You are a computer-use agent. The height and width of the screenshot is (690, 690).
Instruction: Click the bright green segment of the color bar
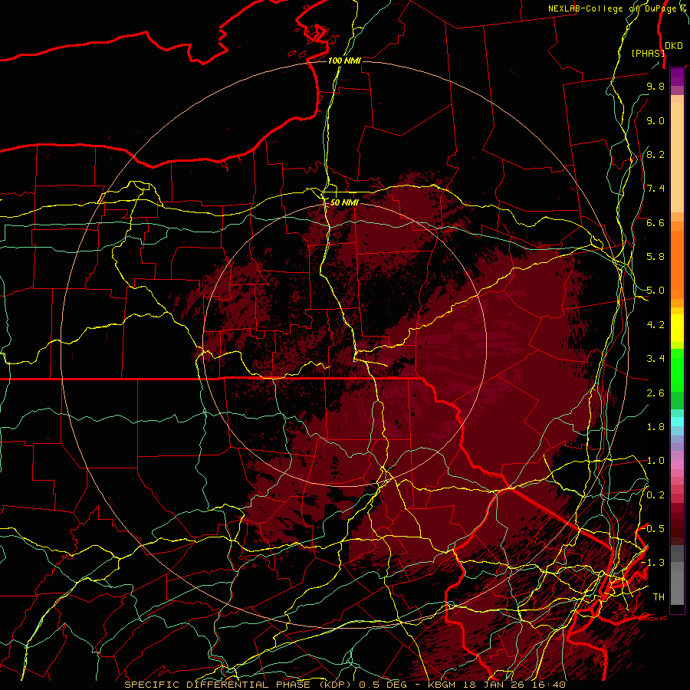pos(677,370)
